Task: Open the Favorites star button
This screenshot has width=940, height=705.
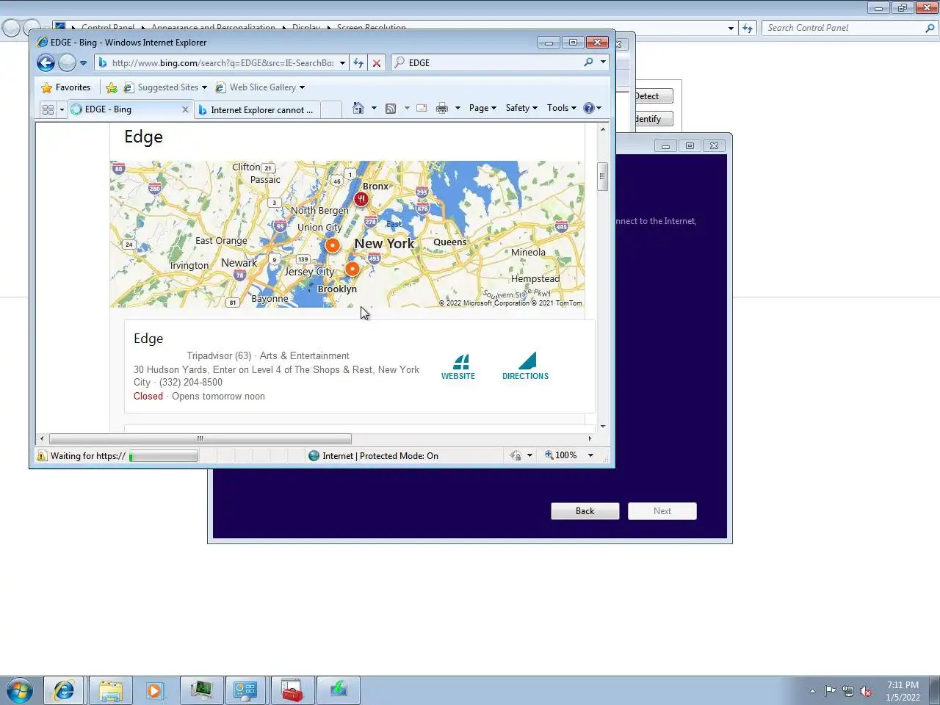Action: point(66,87)
